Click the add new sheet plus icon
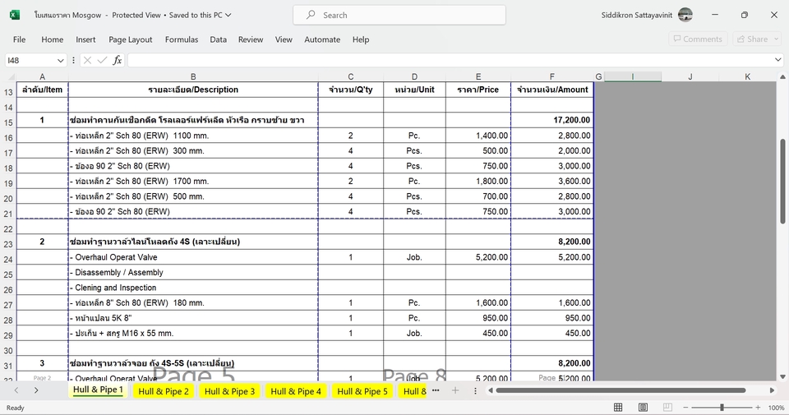The width and height of the screenshot is (789, 415). (x=455, y=390)
